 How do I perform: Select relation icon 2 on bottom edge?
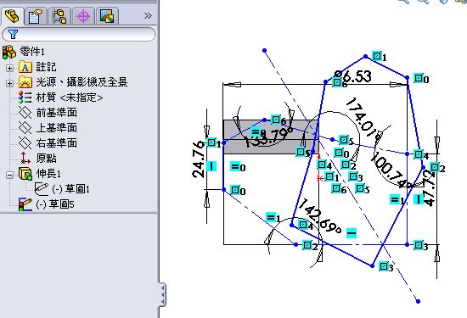[x=307, y=245]
